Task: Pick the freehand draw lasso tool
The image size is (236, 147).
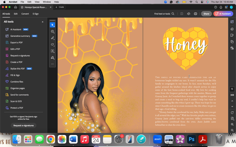Action: (x=52, y=45)
